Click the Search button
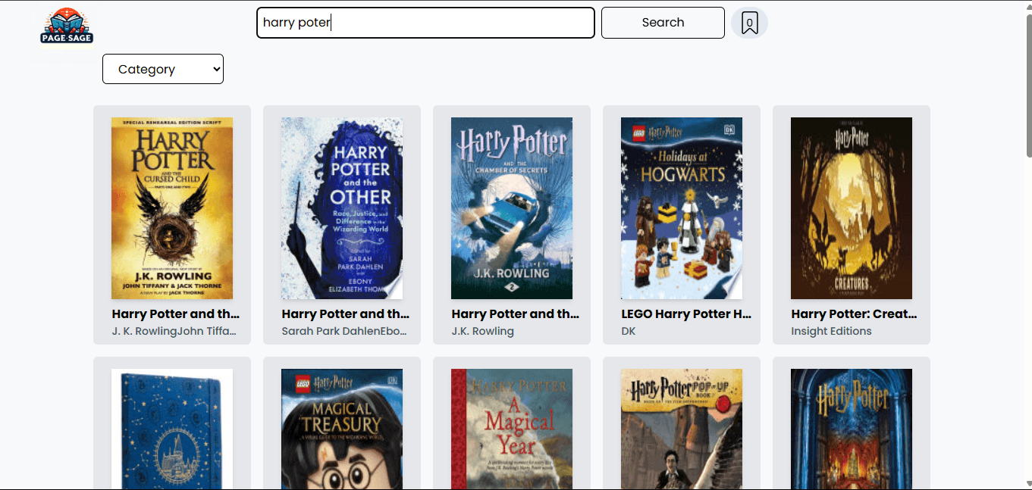The image size is (1032, 490). tap(663, 23)
